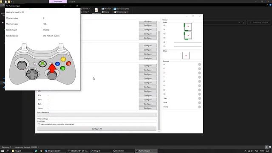The image size is (272, 153).
Task: Click the Start indicator in XInput panel
Action: tap(199, 98)
